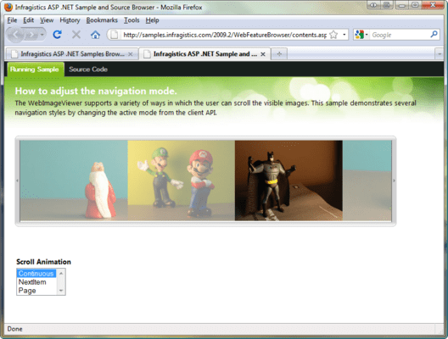Reload the page with refresh icon
The height and width of the screenshot is (339, 448).
click(58, 35)
